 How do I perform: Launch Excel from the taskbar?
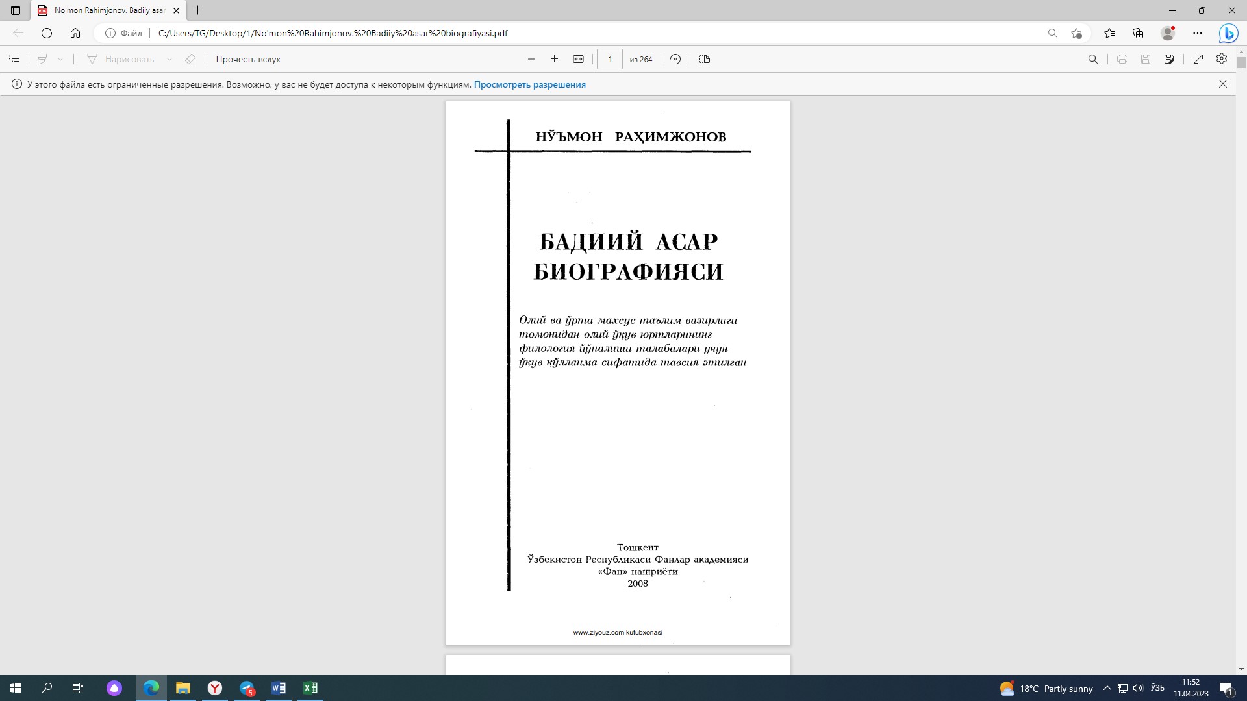pos(310,688)
